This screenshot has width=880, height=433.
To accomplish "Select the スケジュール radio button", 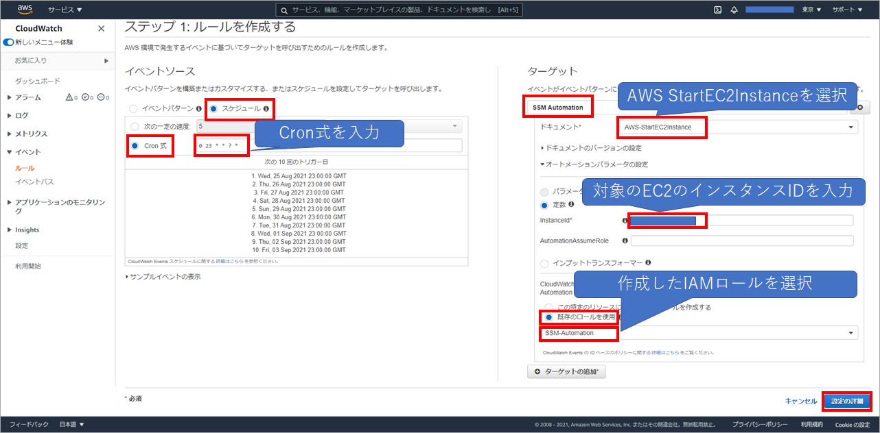I will tap(213, 109).
